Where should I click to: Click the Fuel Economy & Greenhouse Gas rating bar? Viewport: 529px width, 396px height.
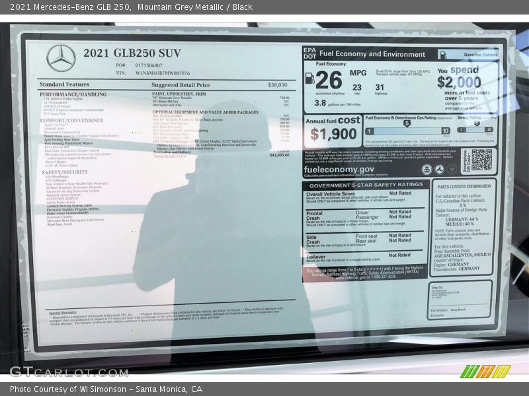[407, 130]
